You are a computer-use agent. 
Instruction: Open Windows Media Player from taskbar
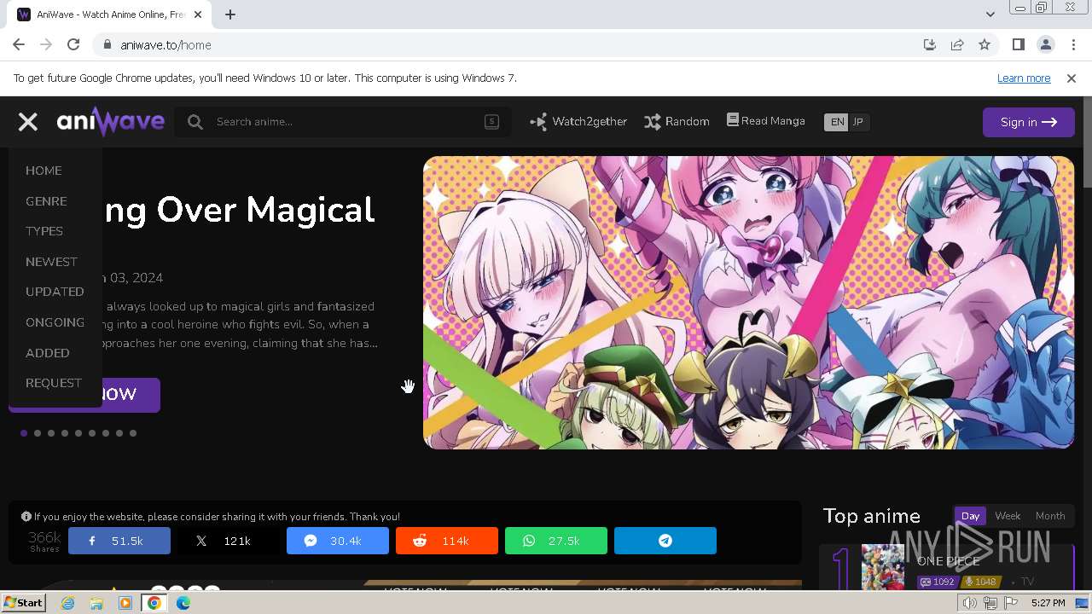tap(125, 603)
